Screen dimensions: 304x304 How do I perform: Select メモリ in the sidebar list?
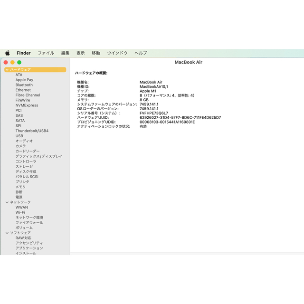coord(20,187)
